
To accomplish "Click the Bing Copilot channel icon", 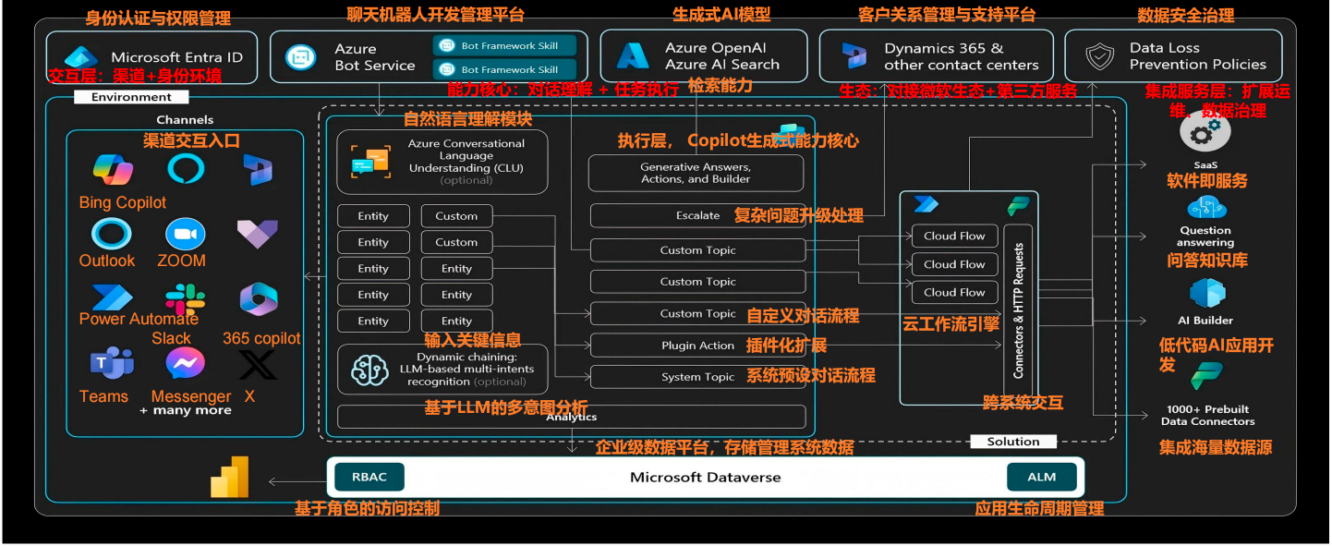I will [113, 170].
